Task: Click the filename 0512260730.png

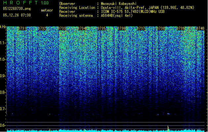Action: pos(17,9)
